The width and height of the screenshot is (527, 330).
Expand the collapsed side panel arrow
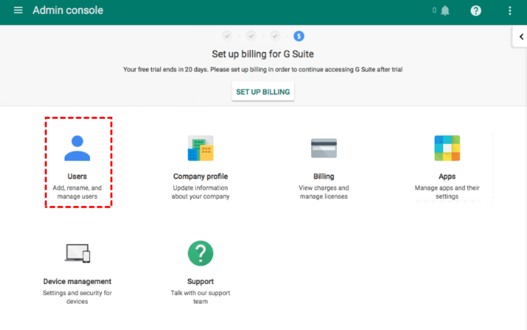[x=521, y=37]
